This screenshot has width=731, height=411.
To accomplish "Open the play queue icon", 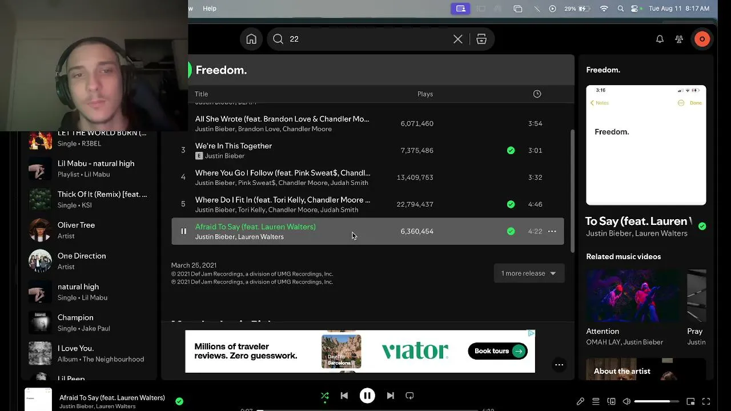I will [596, 401].
